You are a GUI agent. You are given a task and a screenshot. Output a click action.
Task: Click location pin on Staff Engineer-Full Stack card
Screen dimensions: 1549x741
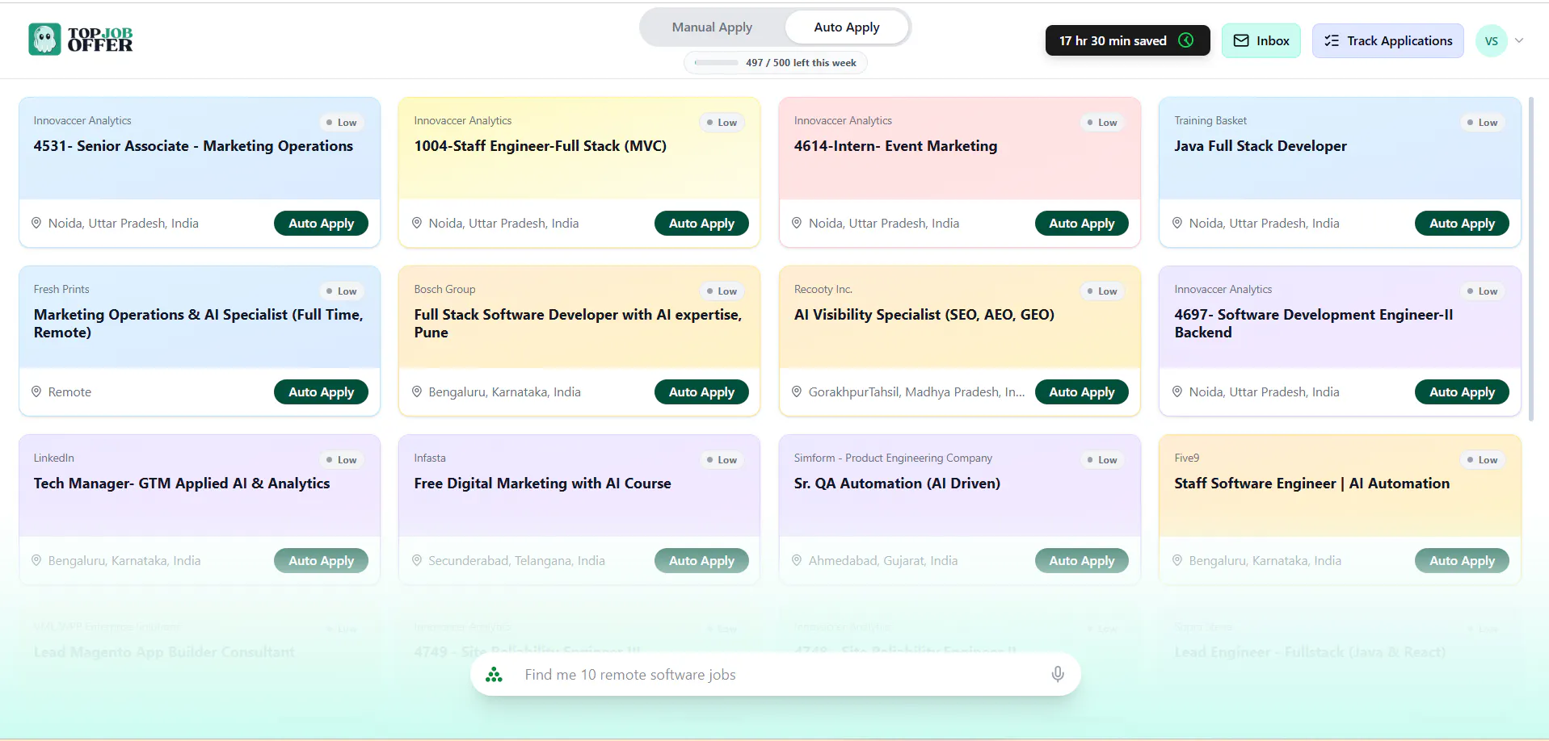pos(417,223)
